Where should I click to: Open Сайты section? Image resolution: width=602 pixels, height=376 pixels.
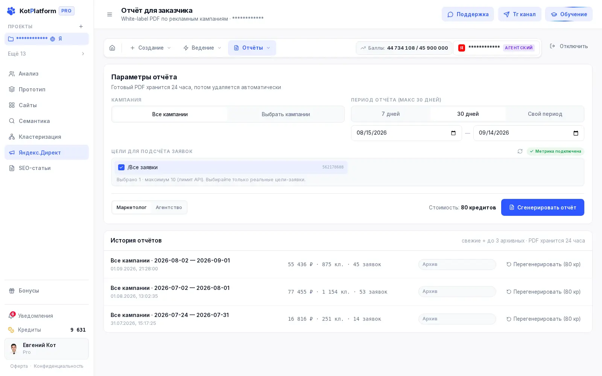[47, 105]
